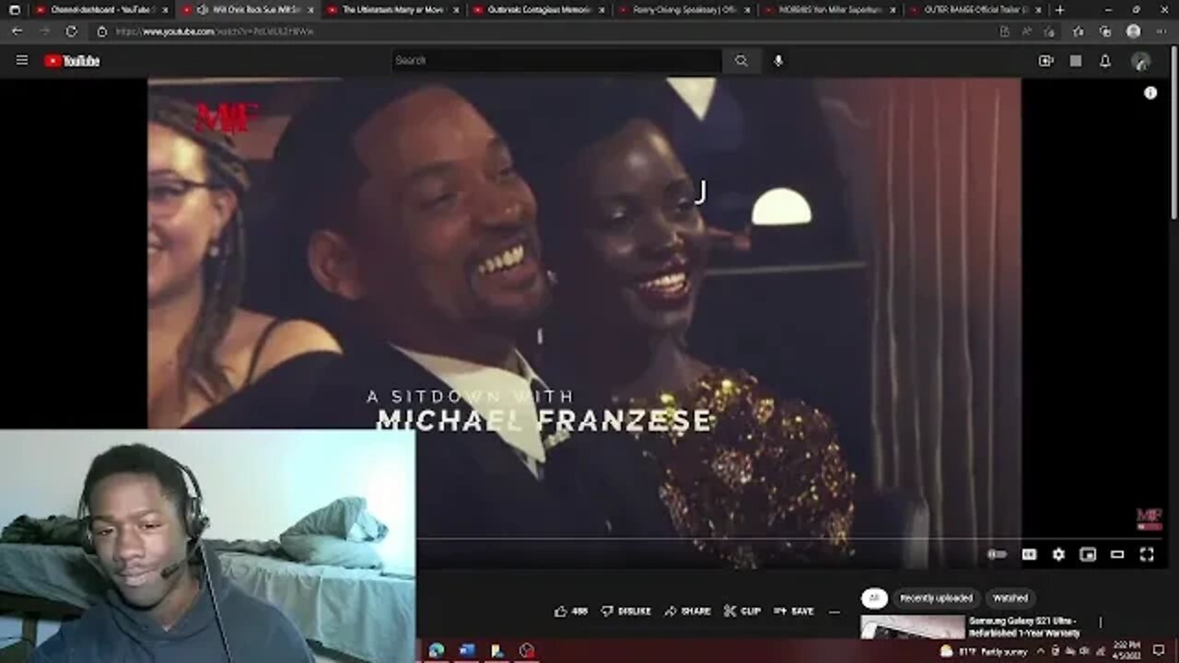Toggle closed captions in the player

pos(1029,554)
